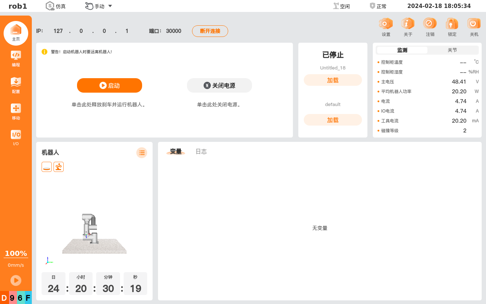Screen dimensions: 486x304
Task: Click the teal 6 status box
Action: click(20, 298)
